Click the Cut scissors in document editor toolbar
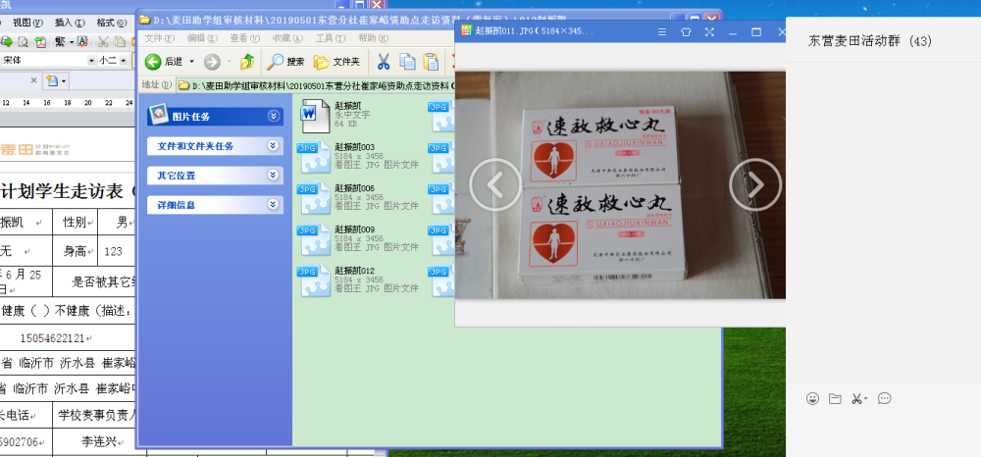 [103, 42]
